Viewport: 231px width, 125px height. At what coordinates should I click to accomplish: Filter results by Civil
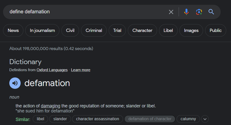[70, 30]
